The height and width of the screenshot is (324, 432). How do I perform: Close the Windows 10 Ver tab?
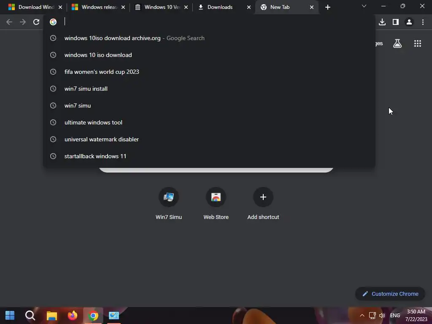click(x=186, y=7)
